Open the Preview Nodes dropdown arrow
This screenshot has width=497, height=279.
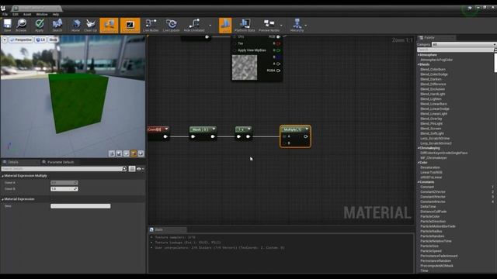tap(281, 26)
